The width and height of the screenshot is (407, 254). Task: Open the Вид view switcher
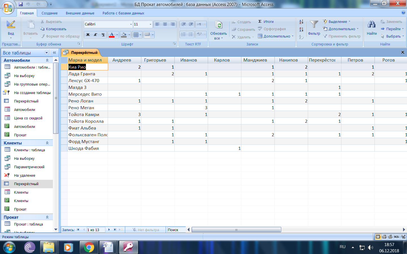pos(11,30)
